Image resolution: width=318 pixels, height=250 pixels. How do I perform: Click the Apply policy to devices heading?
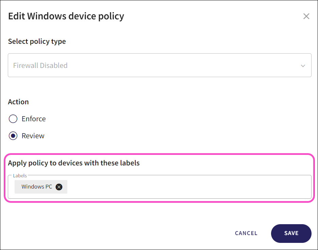[x=74, y=163]
